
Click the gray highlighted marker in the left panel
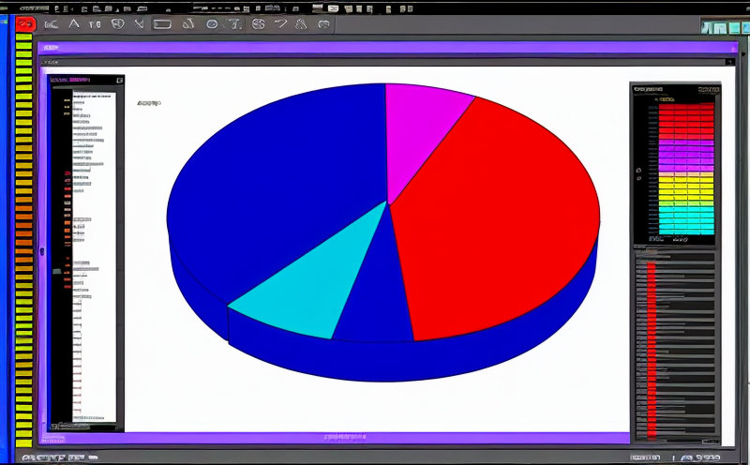coord(57,271)
